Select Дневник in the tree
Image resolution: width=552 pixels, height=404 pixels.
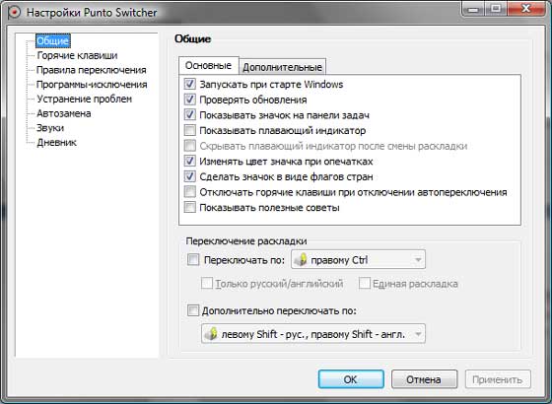pos(57,142)
